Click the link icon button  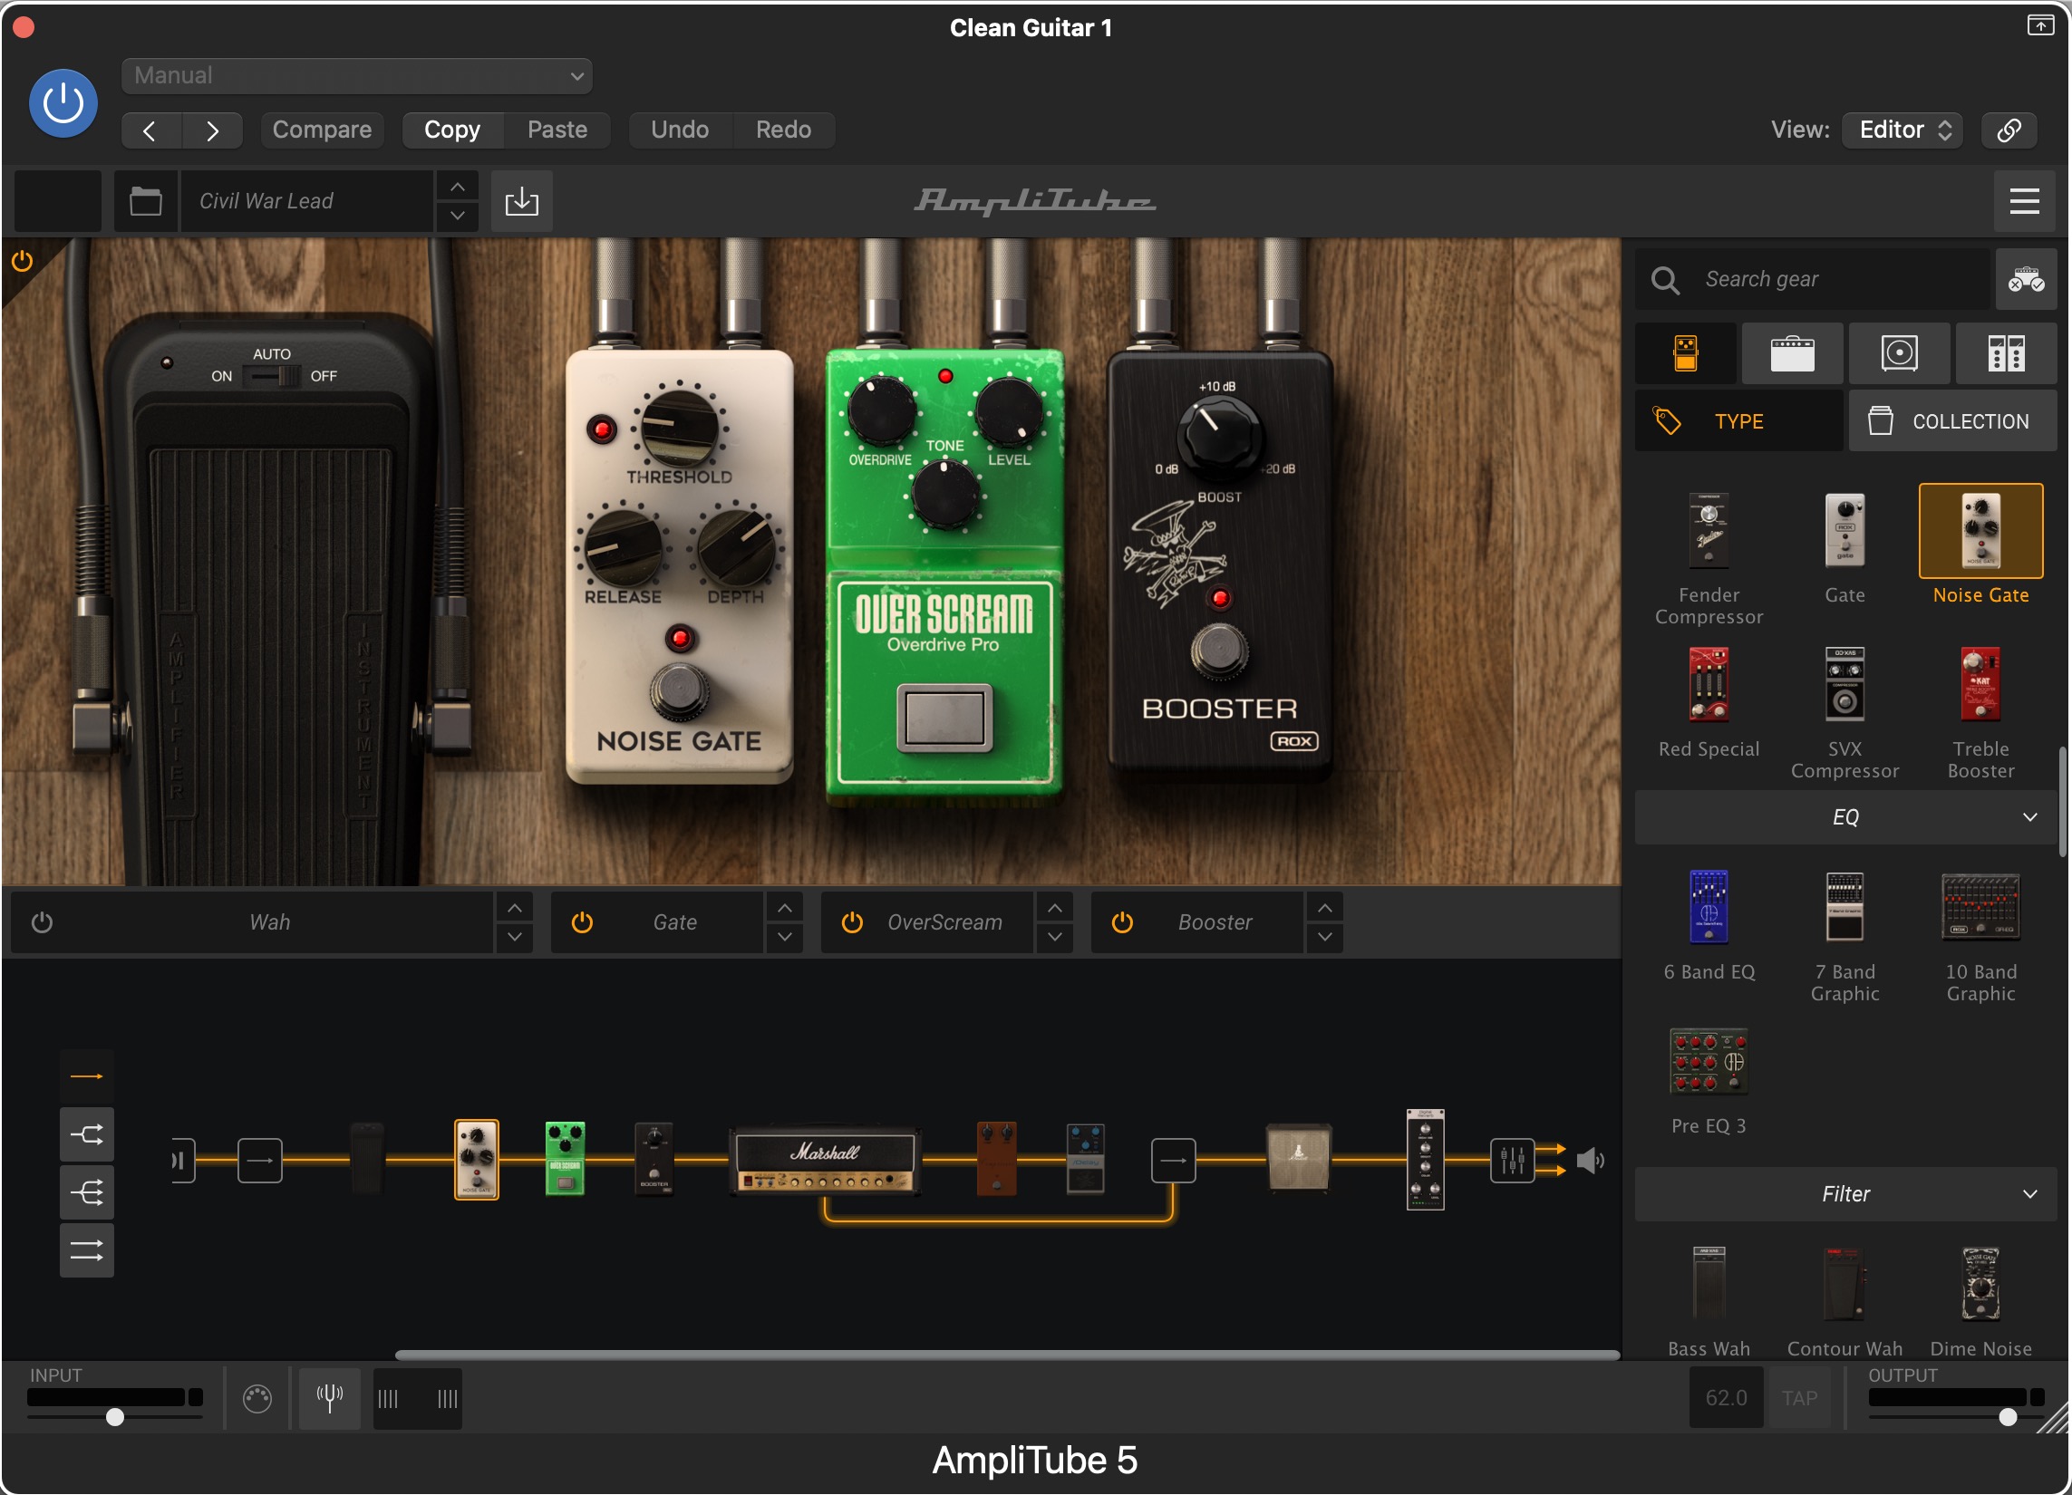pos(2008,130)
